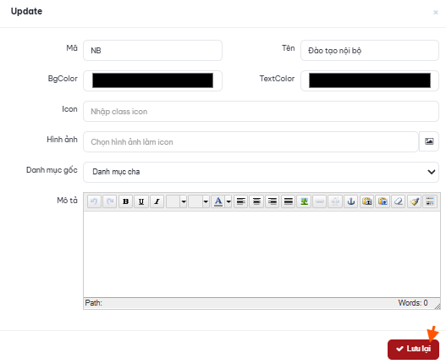
Task: Apply the text color A button
Action: (x=218, y=201)
